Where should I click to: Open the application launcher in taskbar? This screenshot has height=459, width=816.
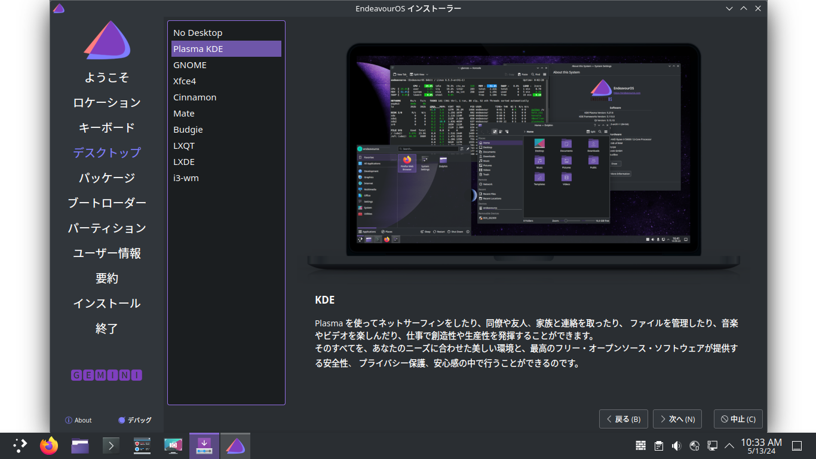click(x=20, y=446)
